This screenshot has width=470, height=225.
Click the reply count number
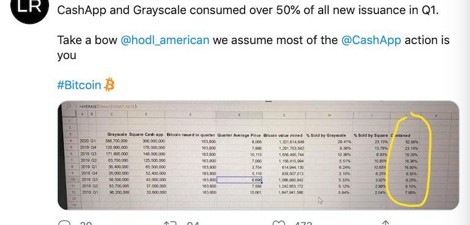[x=86, y=224]
